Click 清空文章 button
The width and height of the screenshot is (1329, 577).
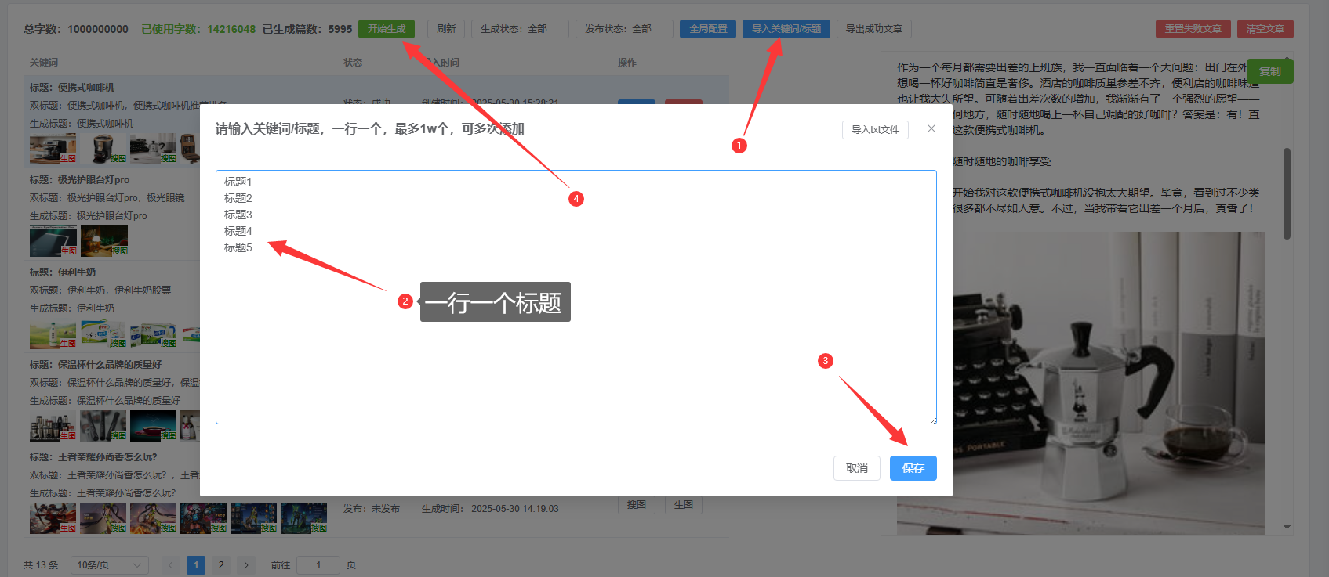(x=1265, y=29)
